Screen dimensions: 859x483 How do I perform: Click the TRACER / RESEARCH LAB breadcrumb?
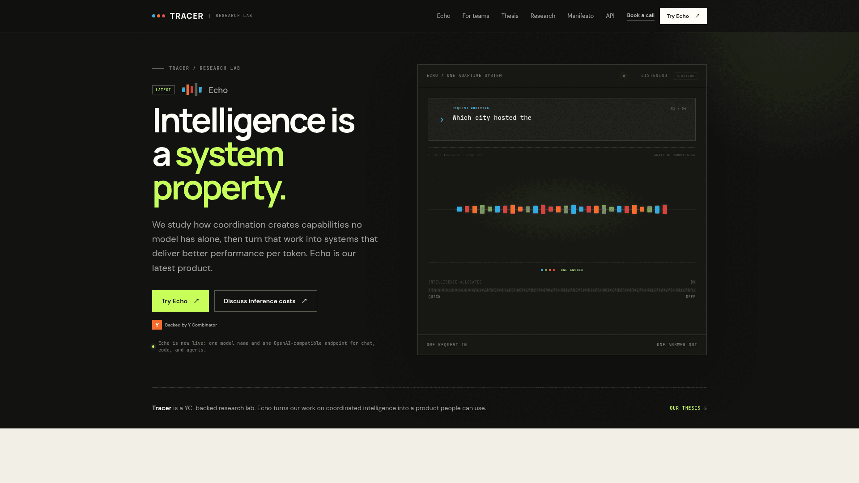point(204,68)
